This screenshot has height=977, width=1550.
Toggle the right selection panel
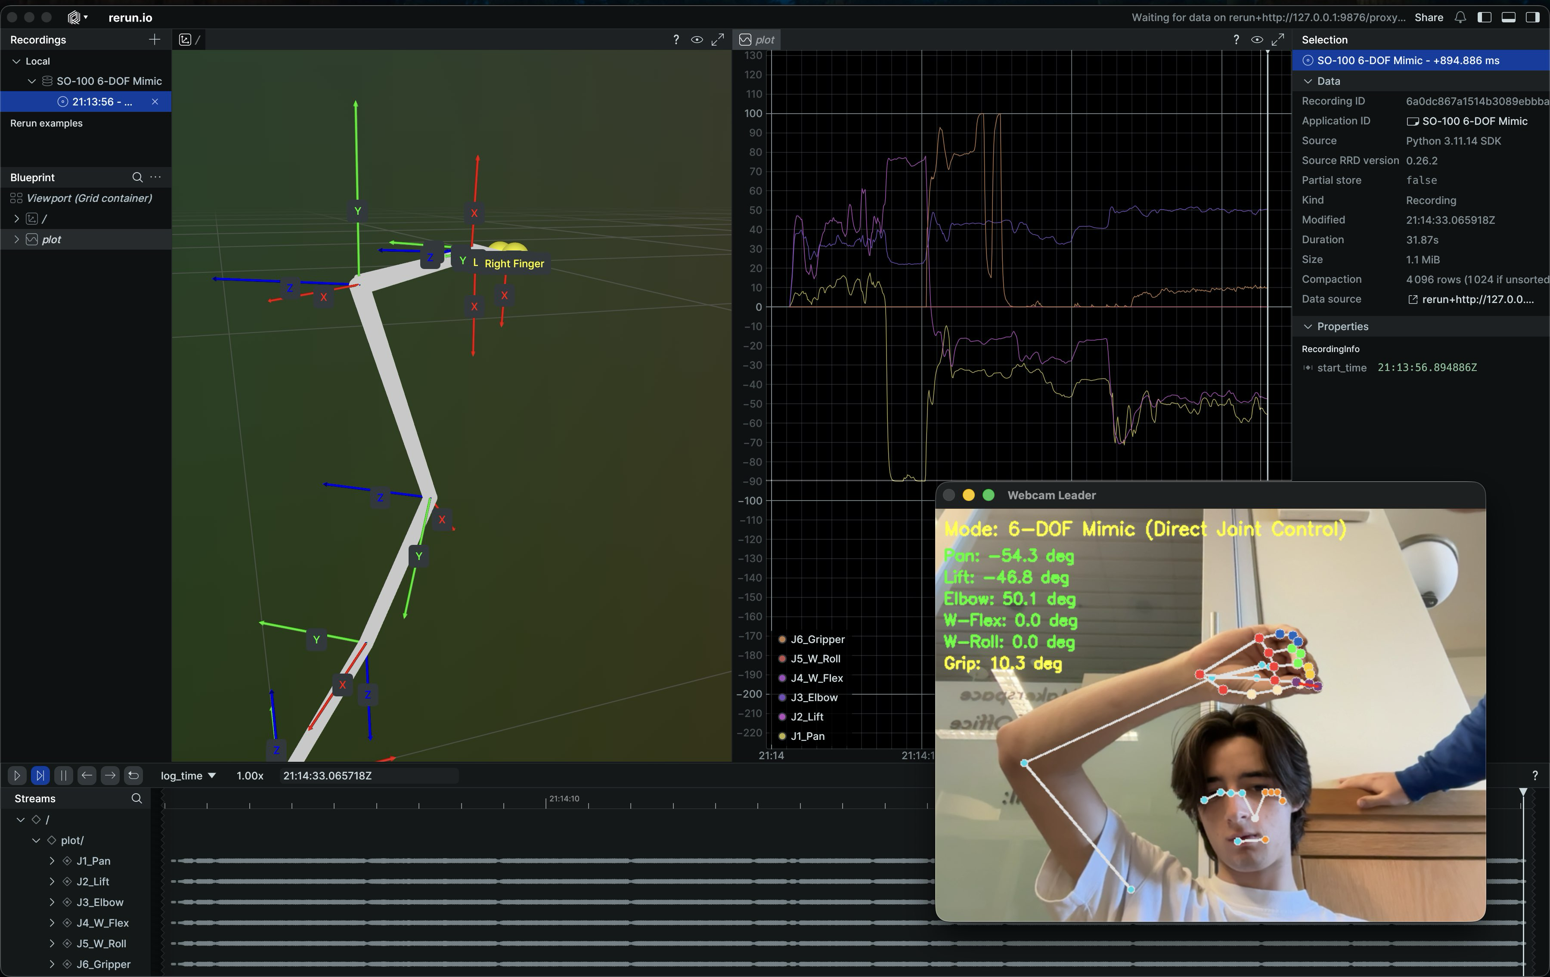1533,17
